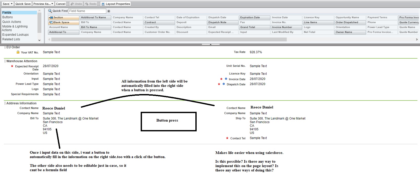
Task: Click the Special Requirments field label
Action: (x=25, y=94)
